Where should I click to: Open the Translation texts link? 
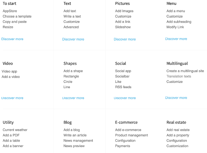click(179, 76)
